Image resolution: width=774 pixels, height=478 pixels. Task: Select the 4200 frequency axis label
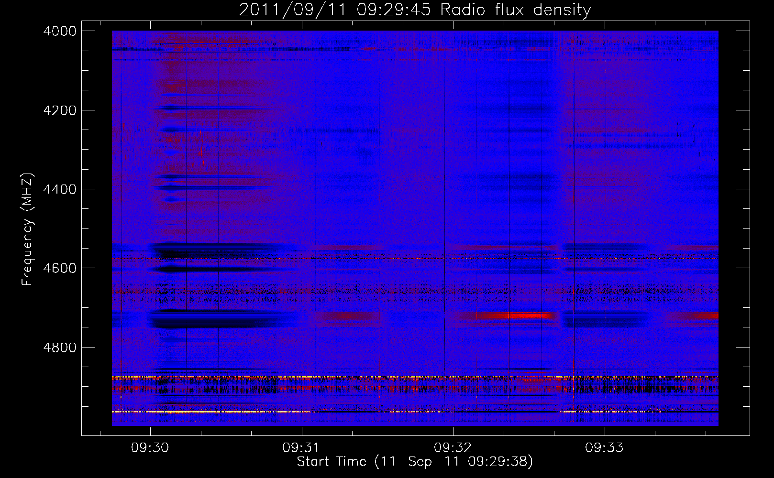pyautogui.click(x=60, y=110)
